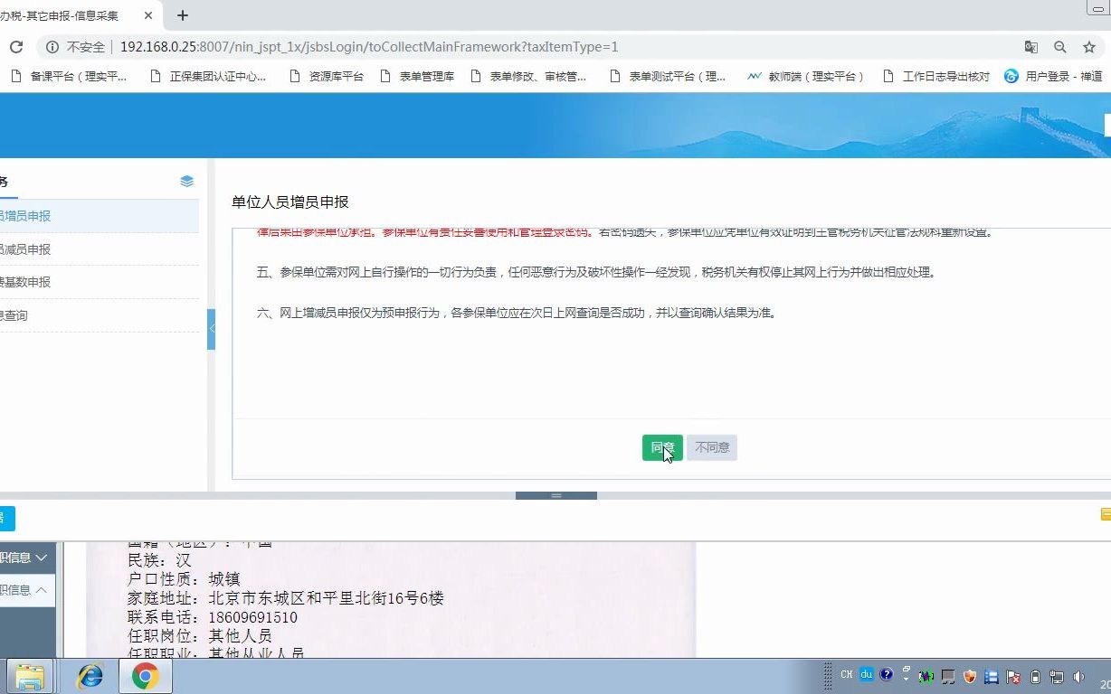Image resolution: width=1111 pixels, height=694 pixels.
Task: Select the du input method tray icon
Action: tap(866, 674)
